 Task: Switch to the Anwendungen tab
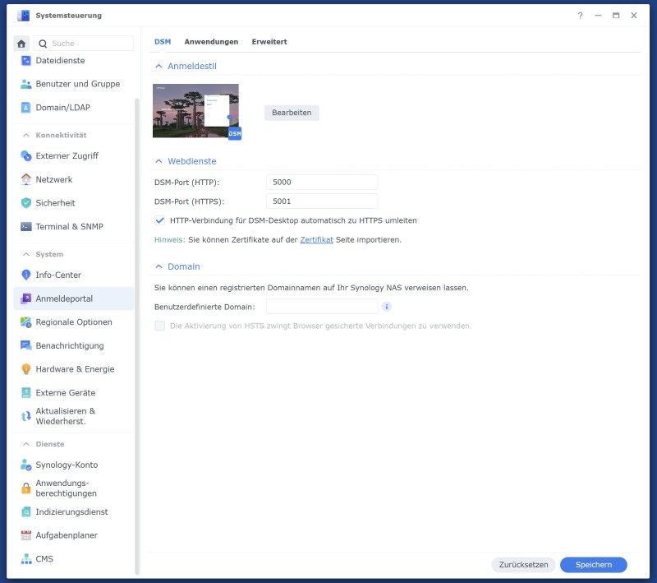click(x=211, y=41)
